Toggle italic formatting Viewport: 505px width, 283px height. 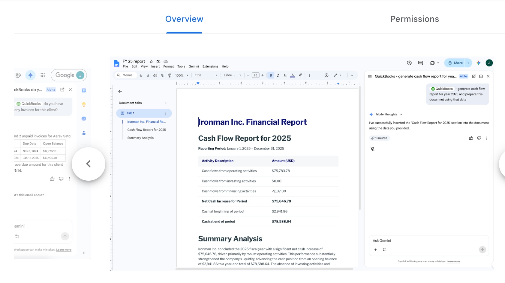tap(278, 75)
